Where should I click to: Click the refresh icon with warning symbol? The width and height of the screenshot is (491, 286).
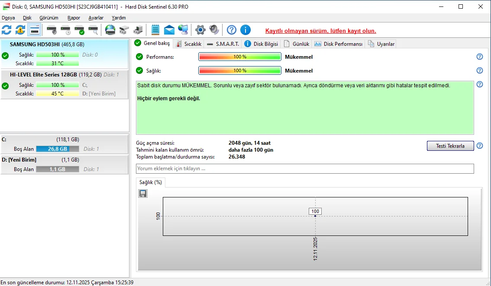(20, 30)
